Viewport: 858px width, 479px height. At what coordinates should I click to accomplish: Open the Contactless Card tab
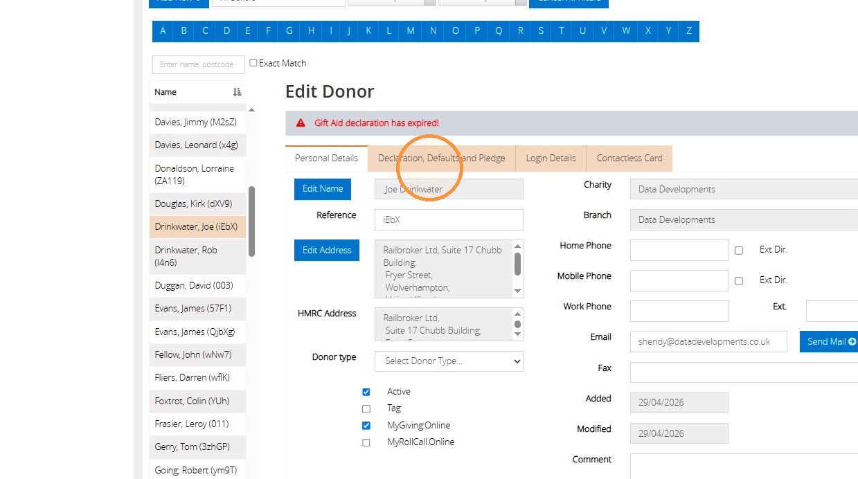629,158
